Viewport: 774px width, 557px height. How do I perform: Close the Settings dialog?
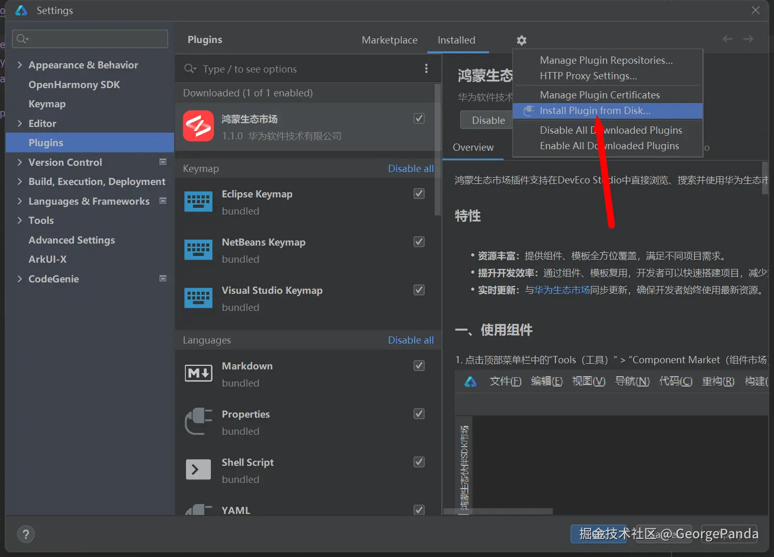coord(755,10)
